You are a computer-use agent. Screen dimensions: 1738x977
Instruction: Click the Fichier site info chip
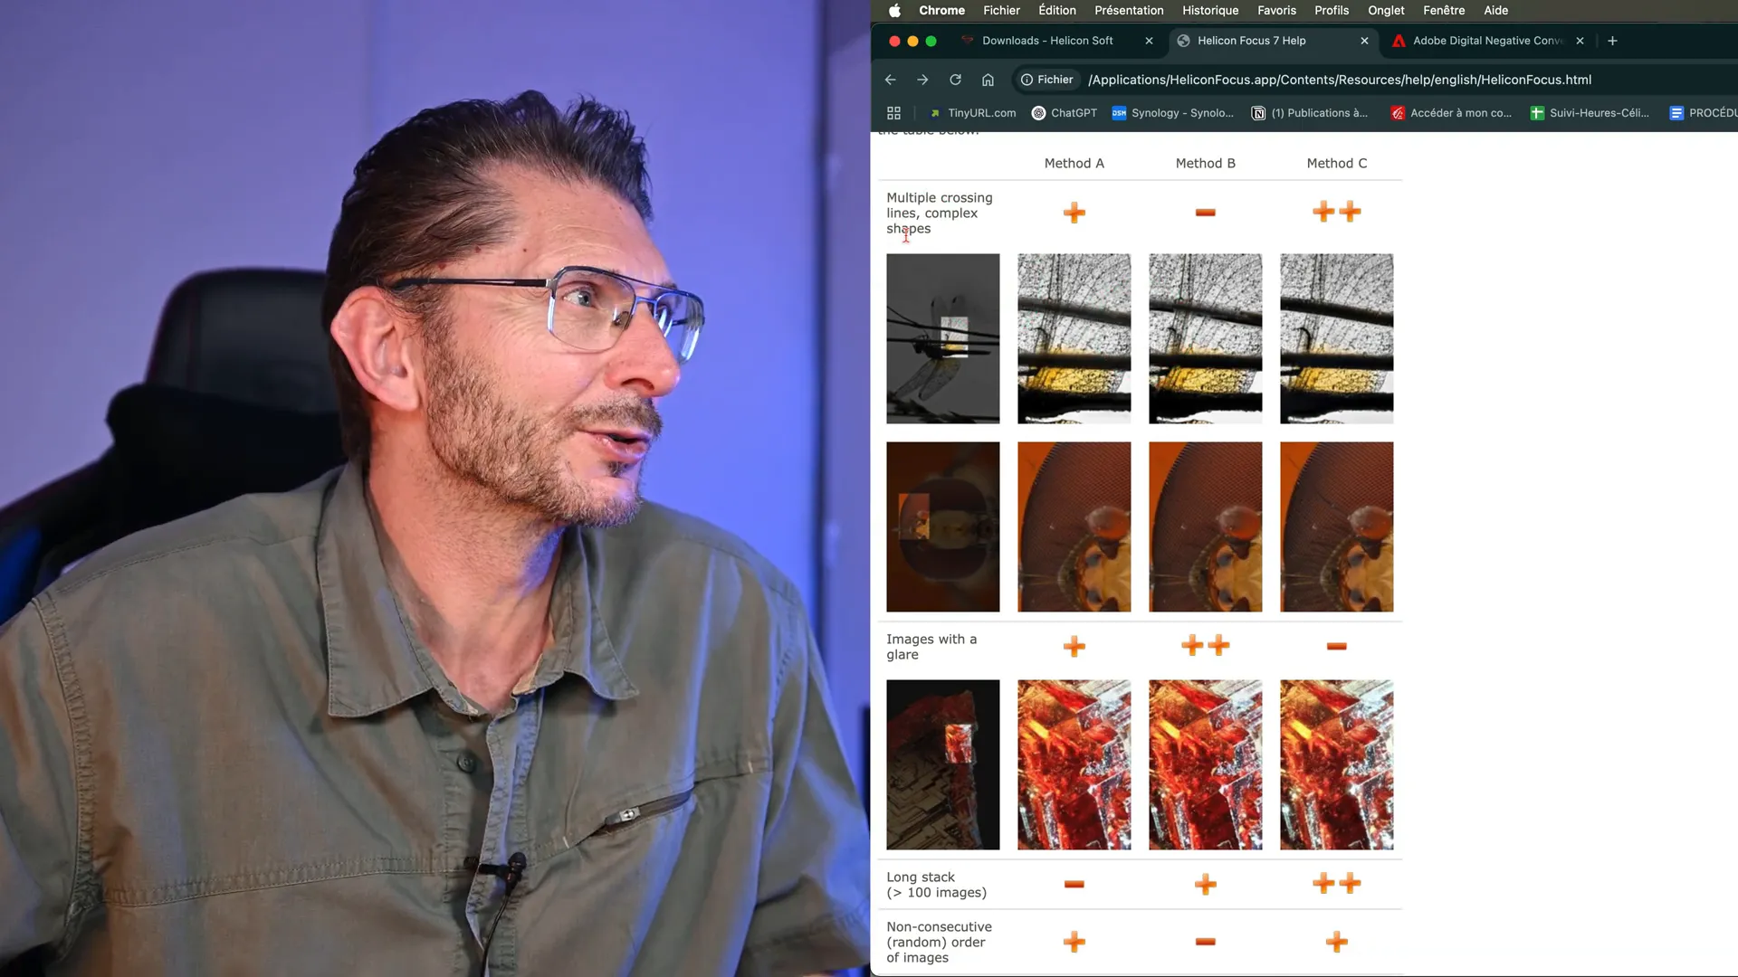1046,80
